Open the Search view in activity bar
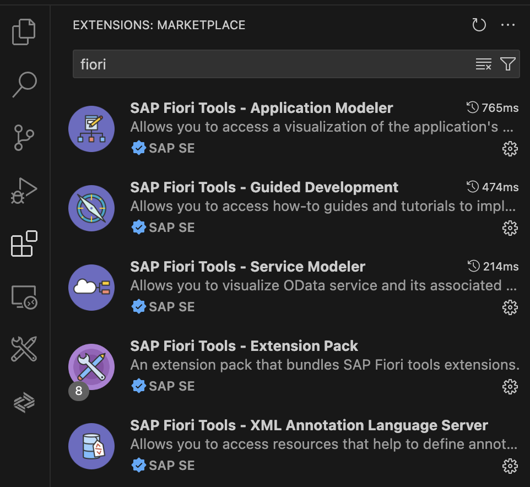This screenshot has width=530, height=487. [x=24, y=84]
